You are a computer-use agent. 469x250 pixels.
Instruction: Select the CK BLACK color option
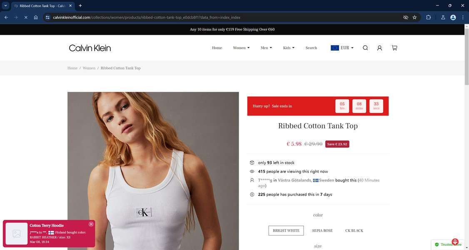[x=354, y=230]
